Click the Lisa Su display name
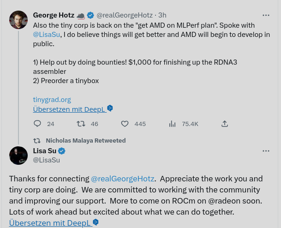This screenshot has height=228, width=281. pyautogui.click(x=44, y=151)
